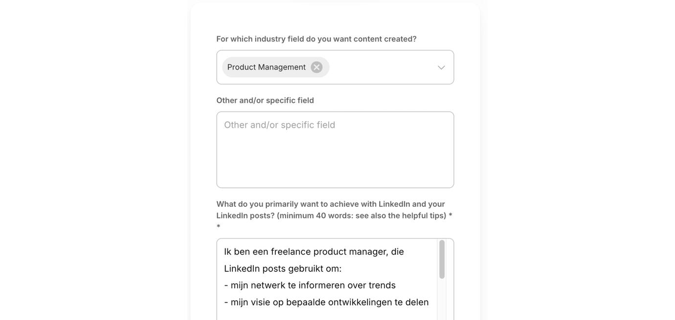Remove the Product Management tag

[316, 67]
